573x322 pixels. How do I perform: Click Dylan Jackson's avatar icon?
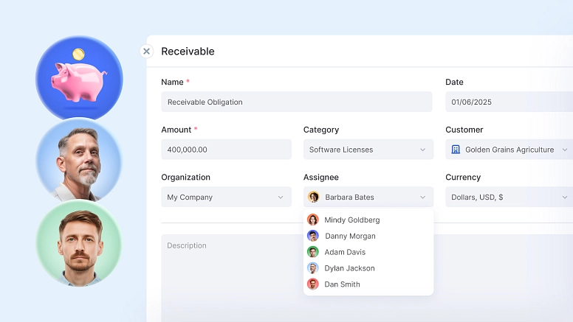[313, 268]
